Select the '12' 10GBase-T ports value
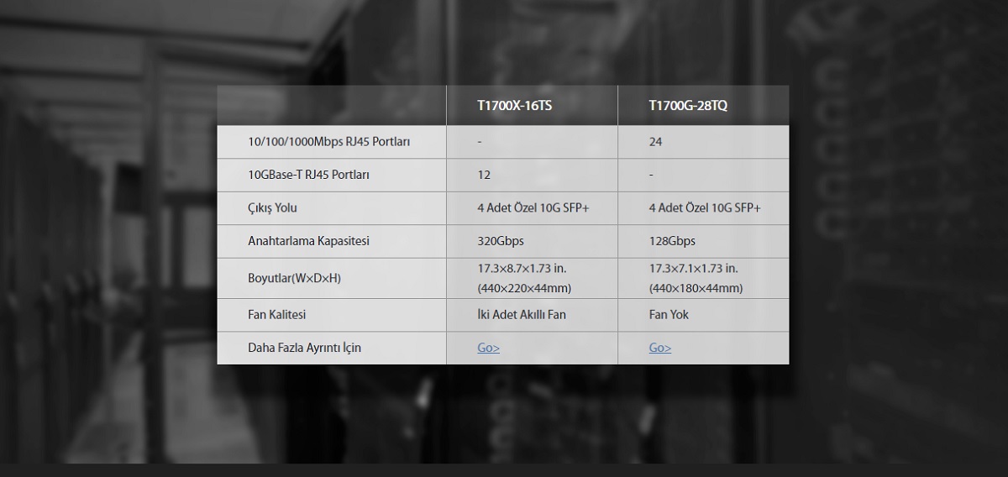Screen dimensions: 1008x477 point(483,175)
